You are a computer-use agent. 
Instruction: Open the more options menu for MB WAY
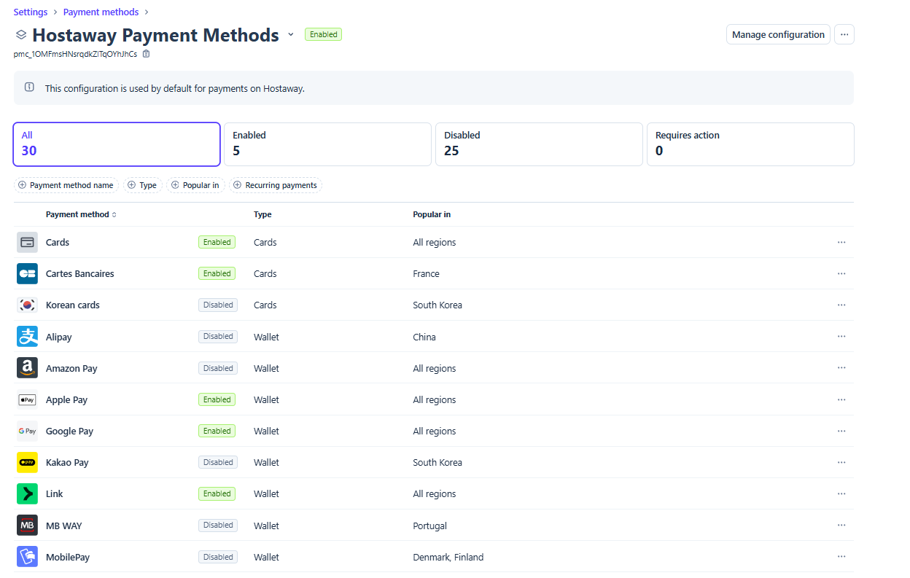click(x=841, y=526)
